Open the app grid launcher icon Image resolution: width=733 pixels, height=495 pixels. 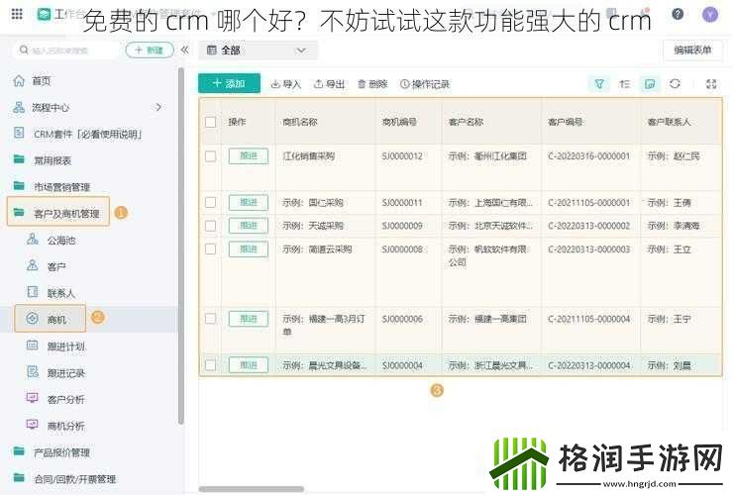[x=17, y=14]
